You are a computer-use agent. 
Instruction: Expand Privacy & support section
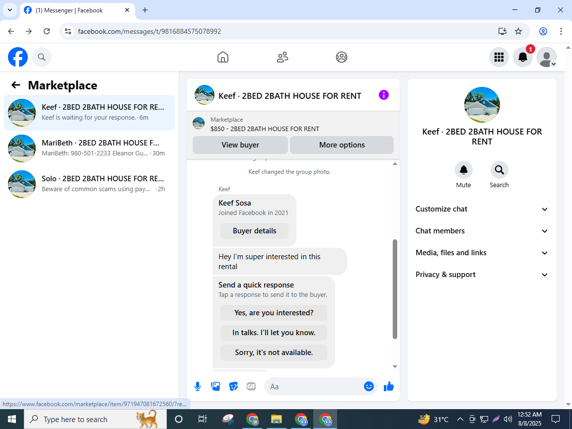(482, 275)
